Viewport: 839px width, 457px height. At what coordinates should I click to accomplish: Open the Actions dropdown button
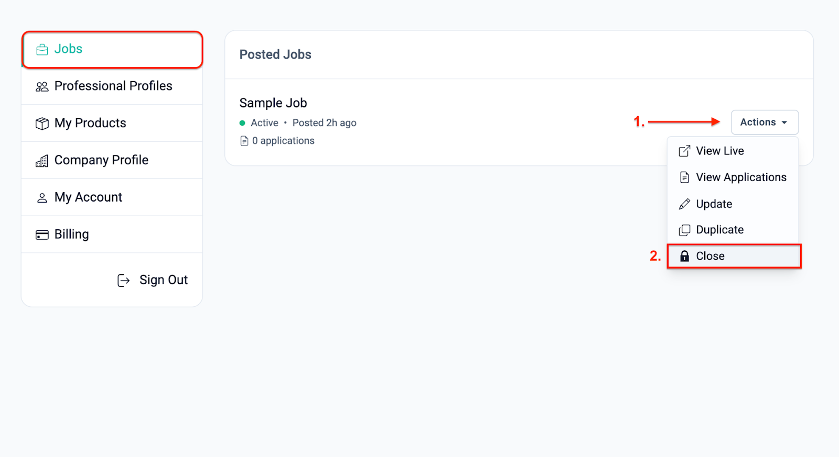[765, 122]
